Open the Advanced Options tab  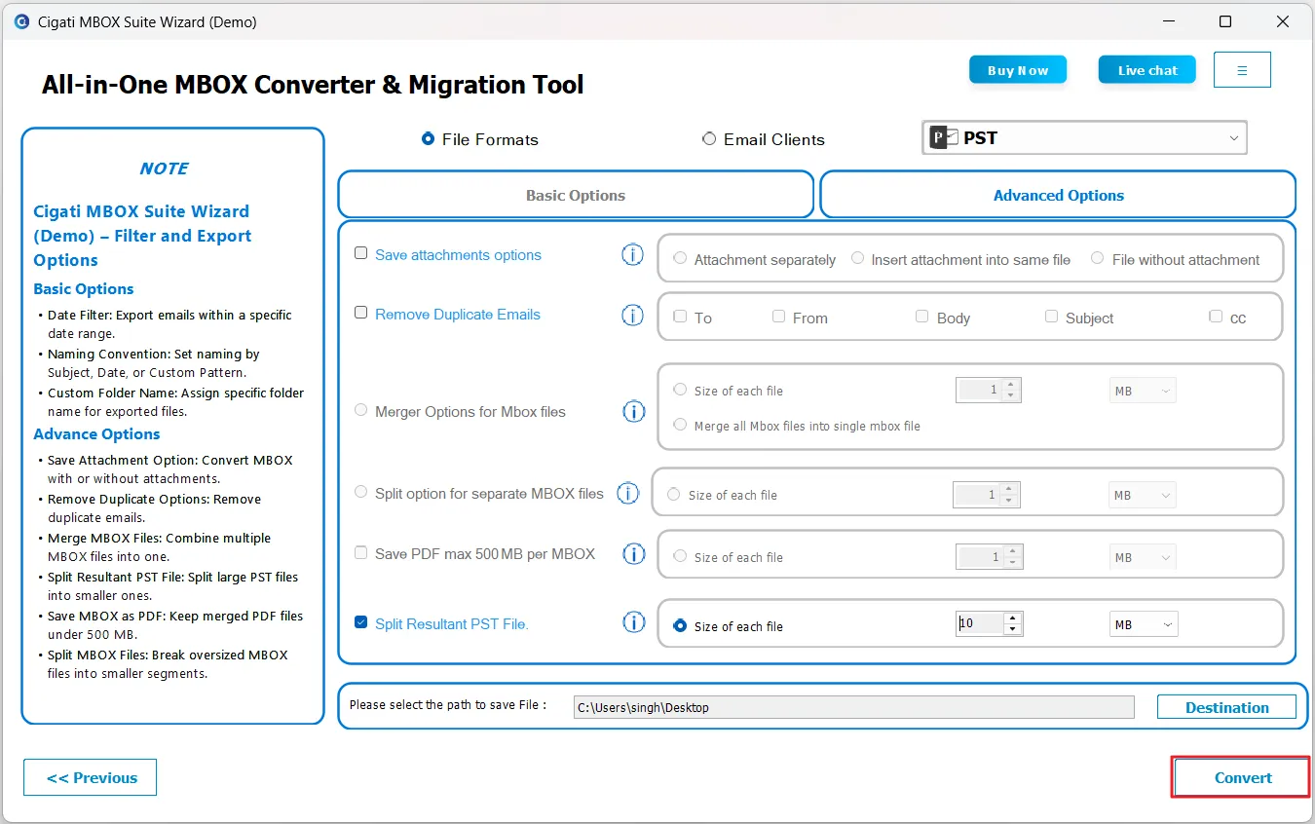pyautogui.click(x=1058, y=195)
